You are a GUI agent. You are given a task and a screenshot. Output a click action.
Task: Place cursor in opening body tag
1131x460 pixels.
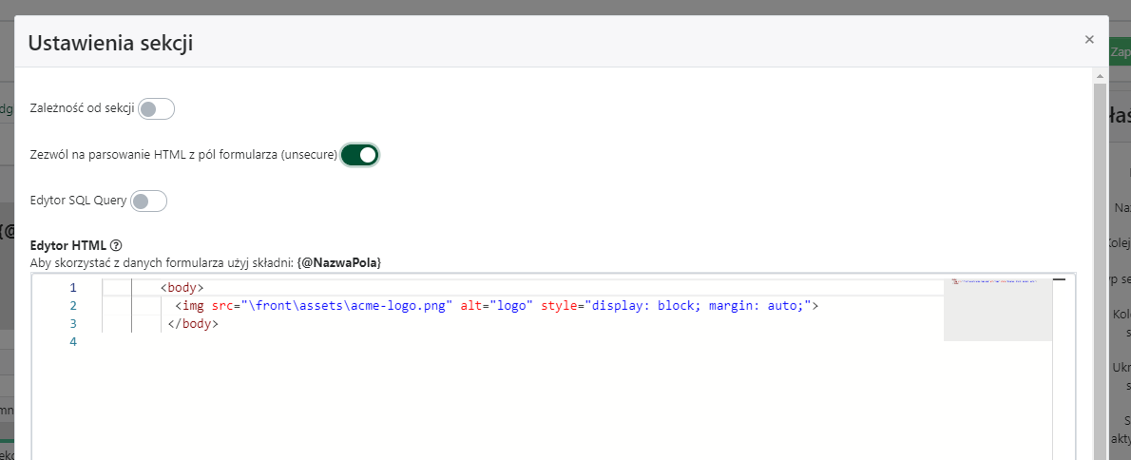point(182,288)
